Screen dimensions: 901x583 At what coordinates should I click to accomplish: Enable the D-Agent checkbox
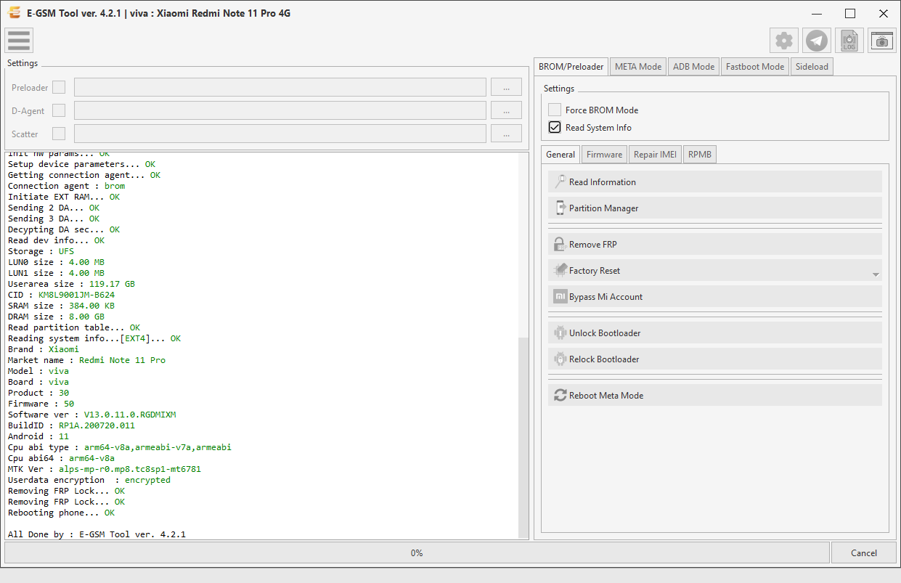pyautogui.click(x=59, y=110)
